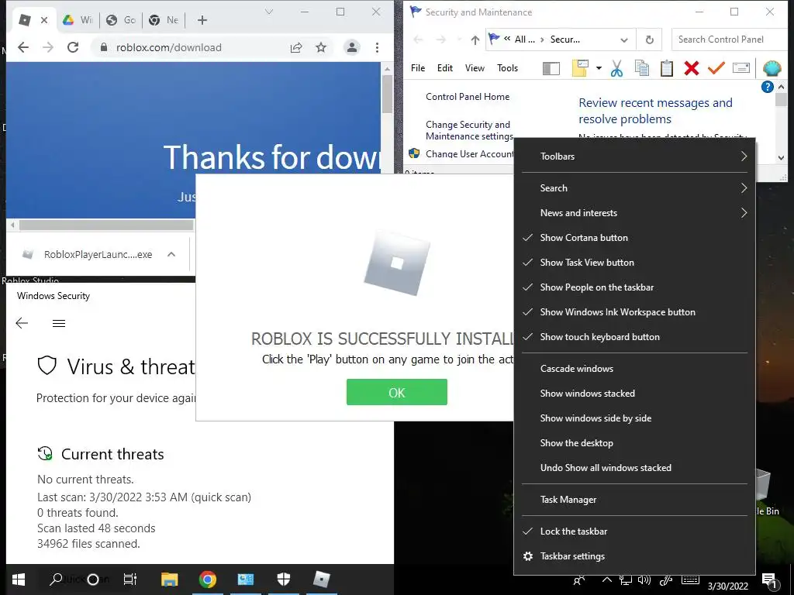Reload the roblox.com page
Screen dimensions: 794x595
73,47
